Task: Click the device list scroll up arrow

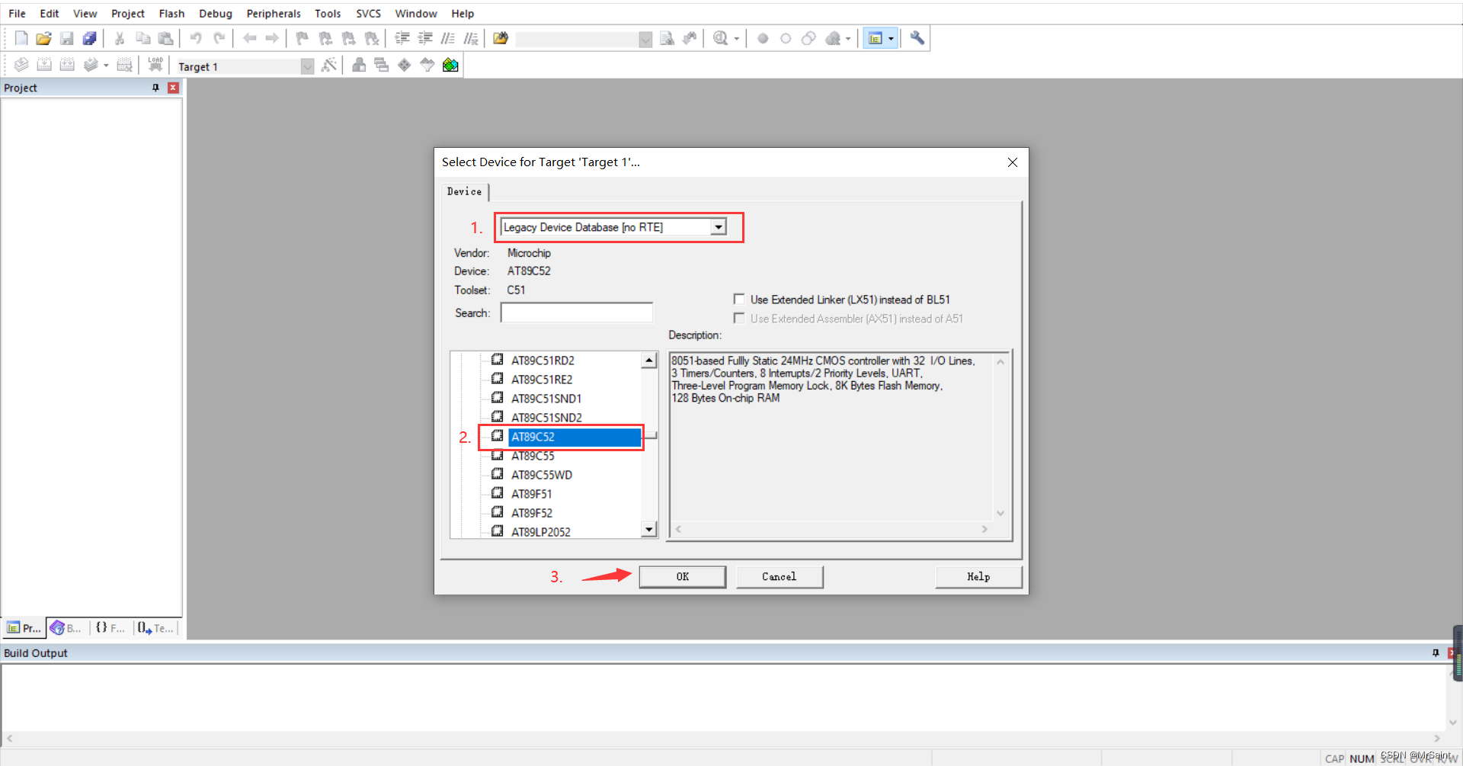Action: (x=649, y=361)
